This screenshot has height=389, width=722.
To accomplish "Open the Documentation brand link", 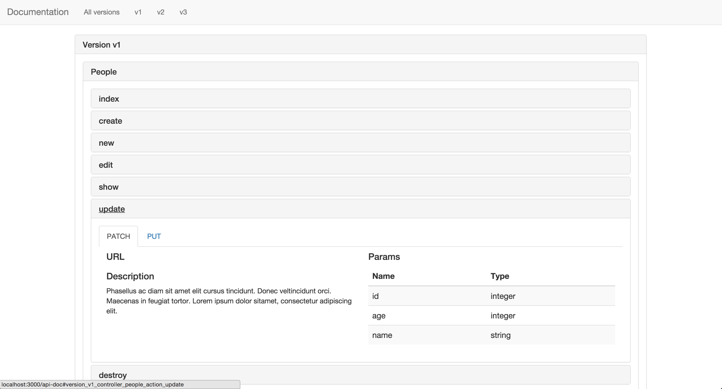I will pyautogui.click(x=38, y=12).
